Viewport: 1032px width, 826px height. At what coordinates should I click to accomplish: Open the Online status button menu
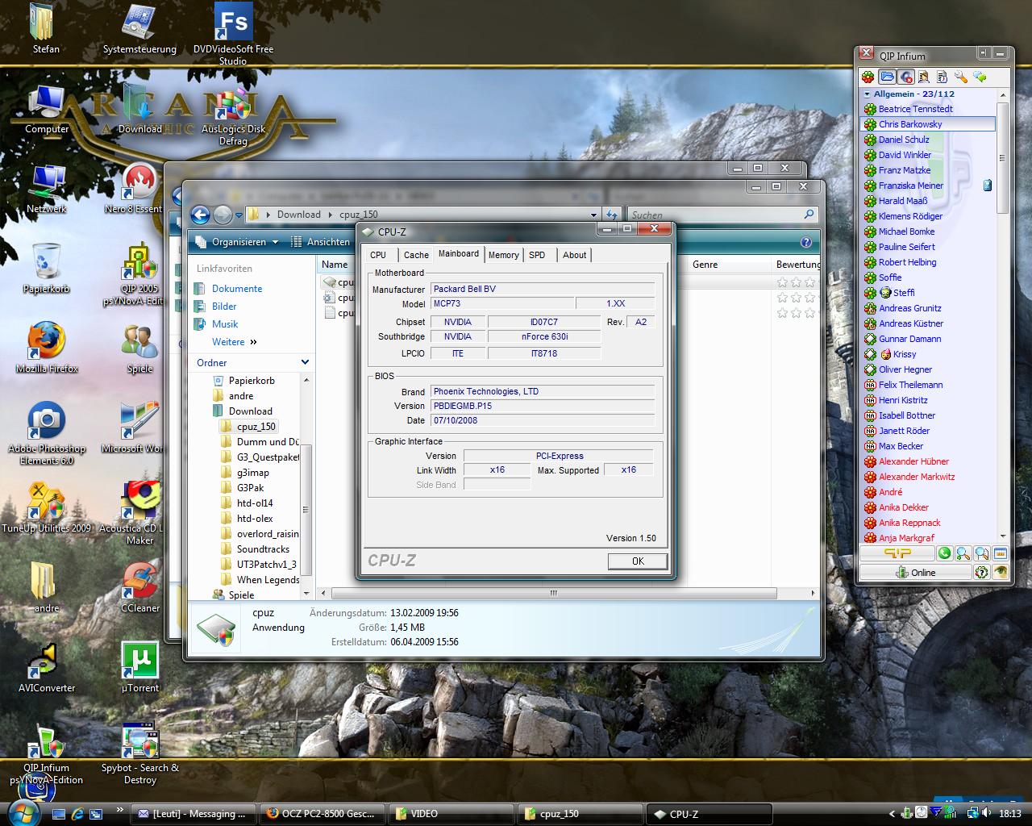tap(915, 572)
